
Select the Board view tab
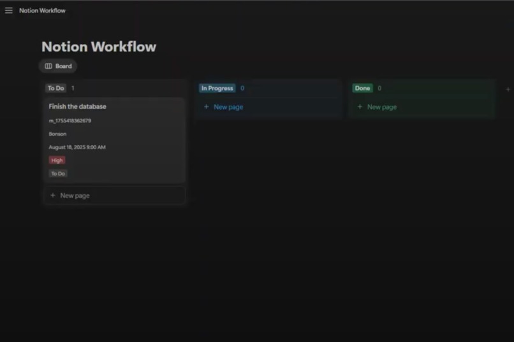click(58, 66)
